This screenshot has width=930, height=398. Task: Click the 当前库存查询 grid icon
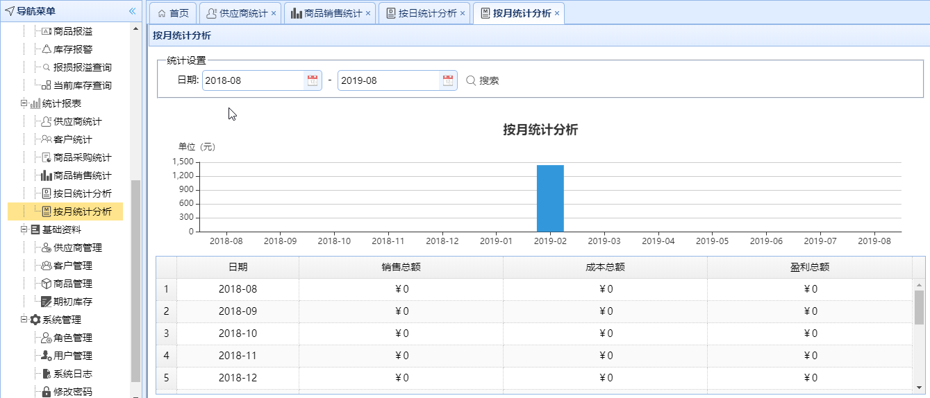[47, 85]
